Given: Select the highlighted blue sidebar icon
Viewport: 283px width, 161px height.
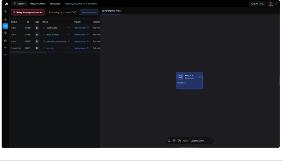Looking at the screenshot, I should tap(5, 26).
